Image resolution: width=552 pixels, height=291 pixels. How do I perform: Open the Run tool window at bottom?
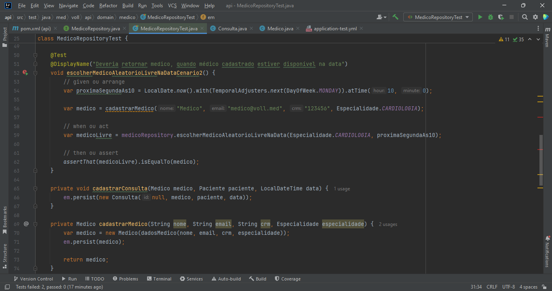pyautogui.click(x=69, y=279)
